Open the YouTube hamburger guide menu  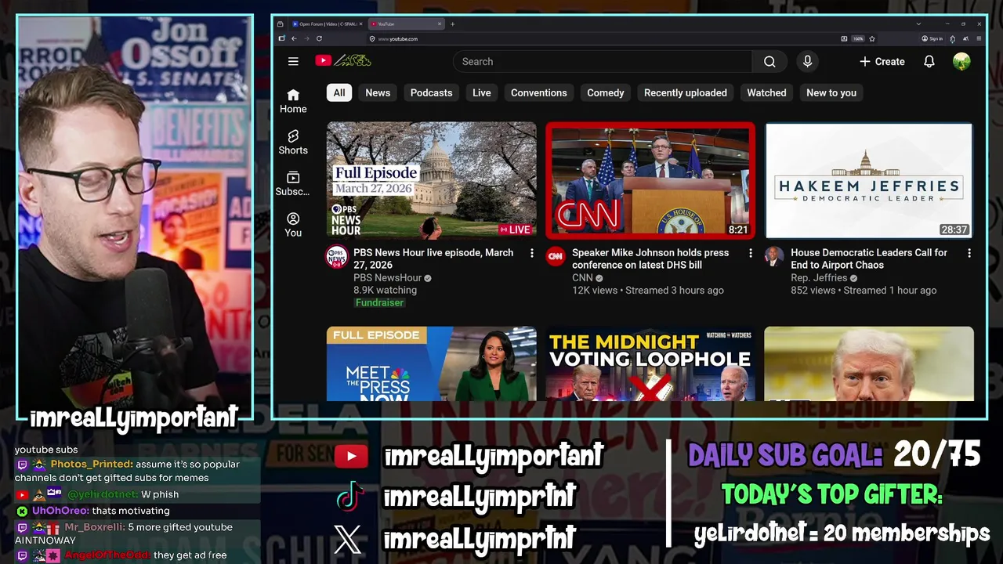pyautogui.click(x=293, y=61)
